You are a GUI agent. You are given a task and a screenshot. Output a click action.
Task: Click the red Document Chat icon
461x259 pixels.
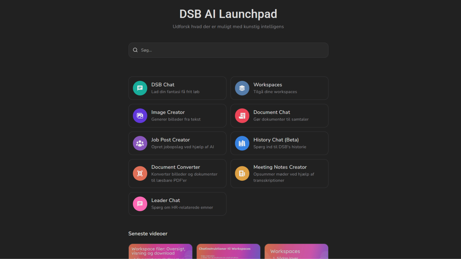click(x=242, y=116)
